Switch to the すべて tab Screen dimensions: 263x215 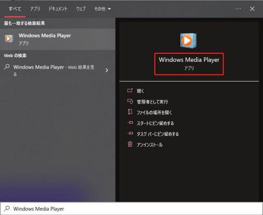click(15, 9)
